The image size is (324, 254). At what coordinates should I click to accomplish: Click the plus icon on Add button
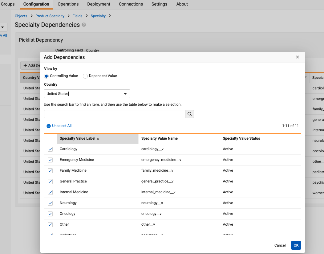click(x=25, y=65)
